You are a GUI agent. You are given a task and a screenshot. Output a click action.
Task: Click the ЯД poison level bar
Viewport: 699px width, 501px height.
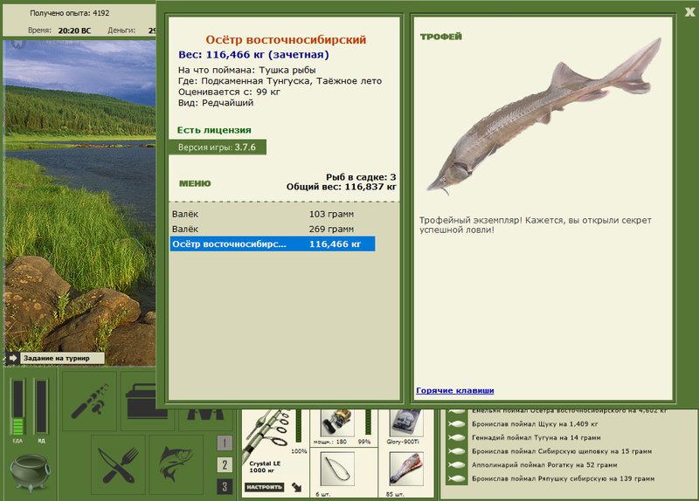point(41,407)
